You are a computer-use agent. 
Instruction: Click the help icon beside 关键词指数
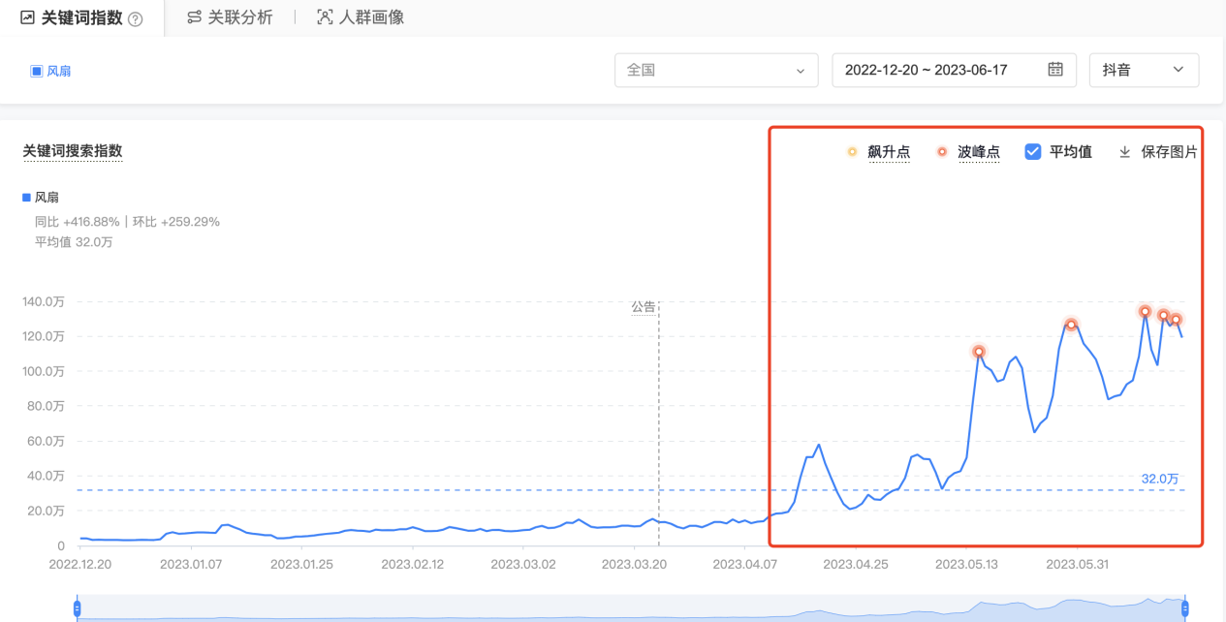coord(136,18)
